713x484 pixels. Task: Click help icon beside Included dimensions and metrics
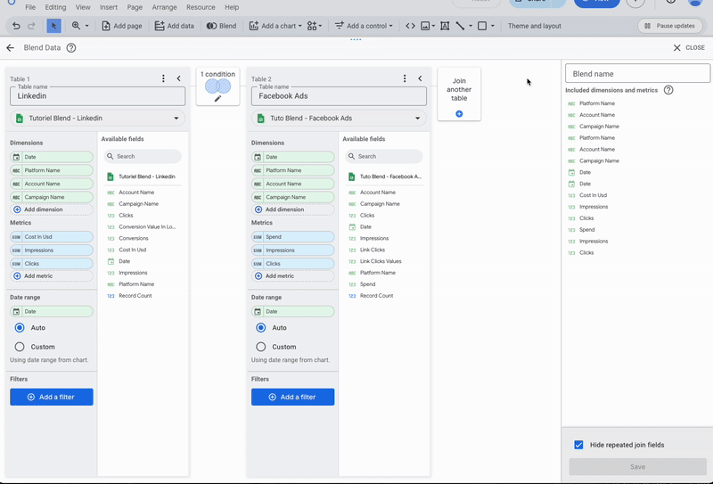pos(668,90)
